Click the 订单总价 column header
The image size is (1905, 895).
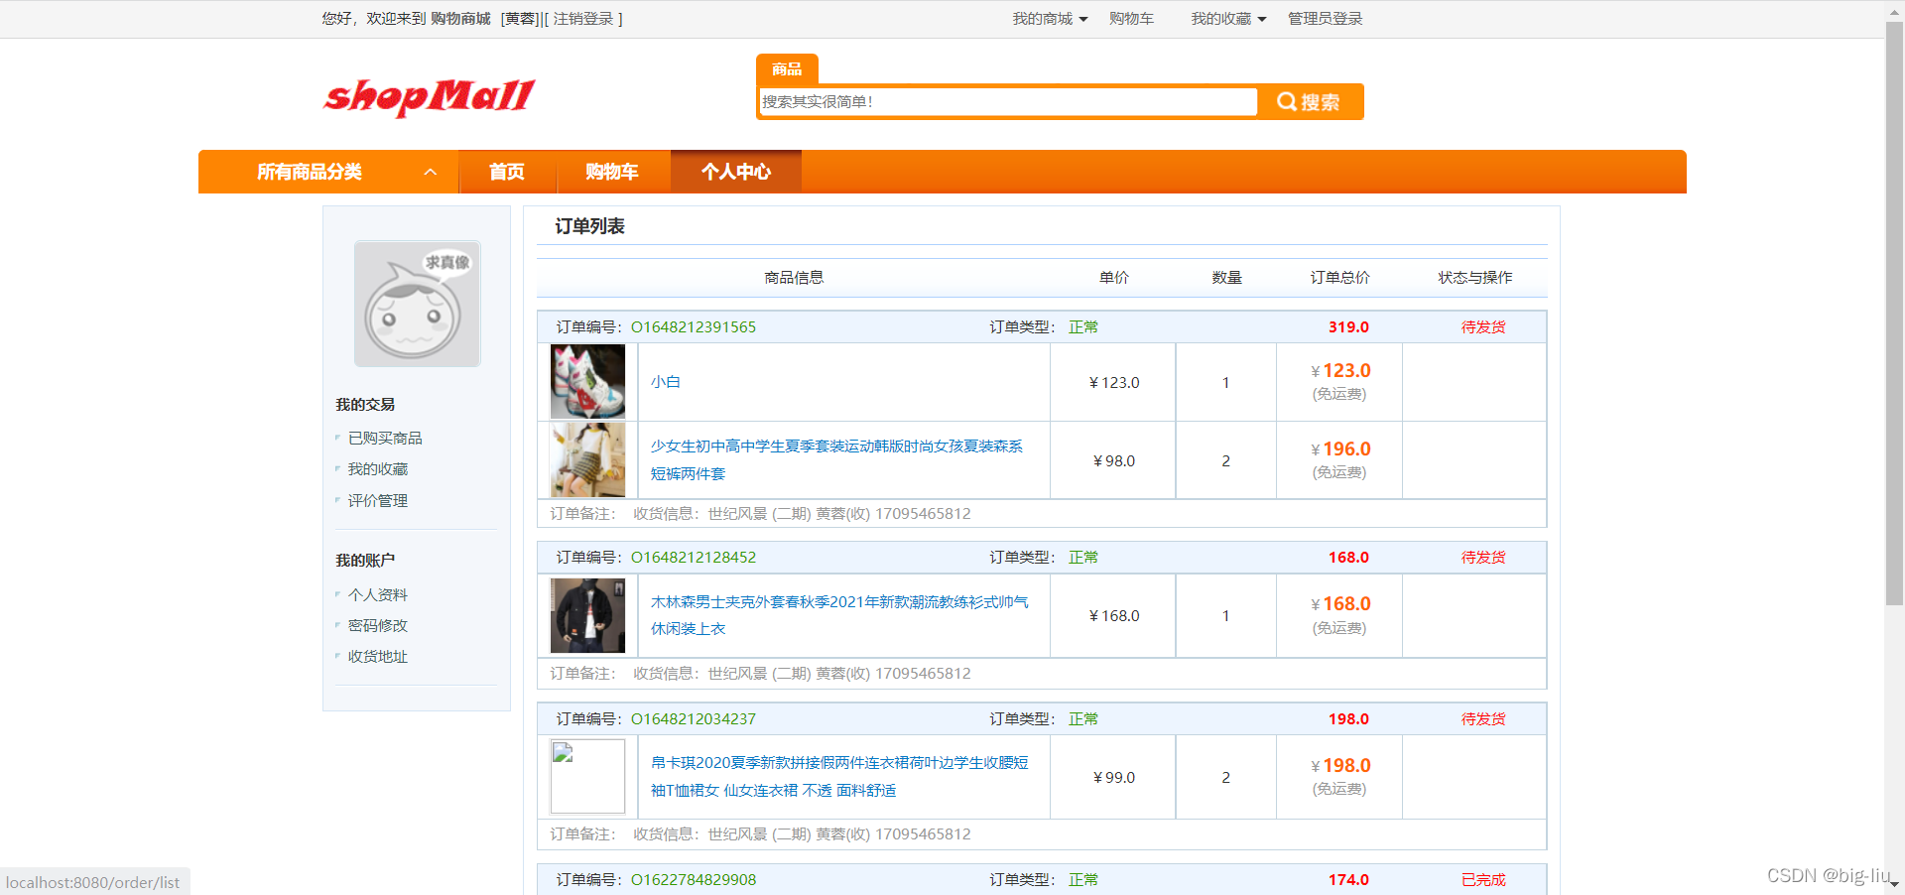[x=1339, y=278]
